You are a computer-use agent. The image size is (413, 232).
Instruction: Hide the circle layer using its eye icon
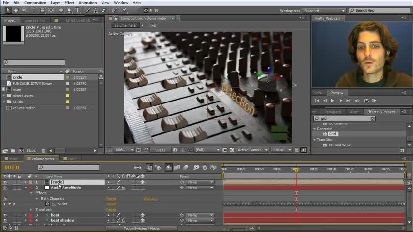[x=5, y=182]
